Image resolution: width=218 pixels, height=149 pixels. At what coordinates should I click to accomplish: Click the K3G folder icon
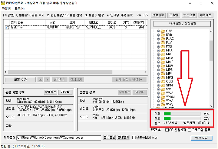click(163, 47)
